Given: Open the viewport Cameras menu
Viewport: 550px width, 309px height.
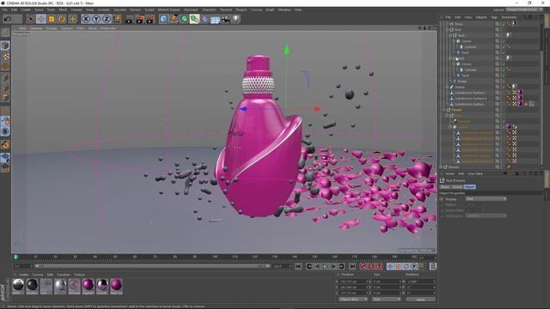Looking at the screenshot, I should (36, 28).
